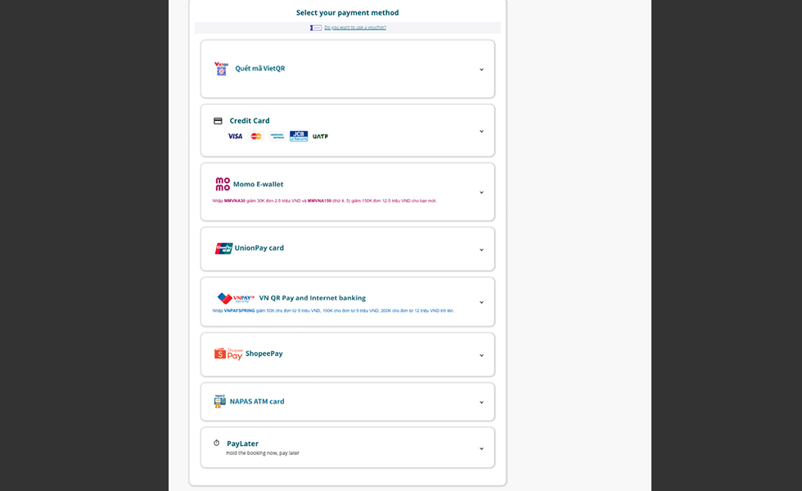This screenshot has width=802, height=491.
Task: Choose VN QR Pay and Internet banking
Action: click(313, 298)
